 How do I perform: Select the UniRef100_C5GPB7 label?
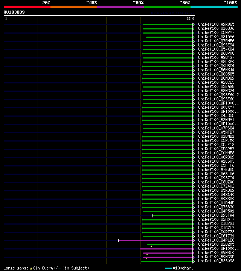(216, 149)
